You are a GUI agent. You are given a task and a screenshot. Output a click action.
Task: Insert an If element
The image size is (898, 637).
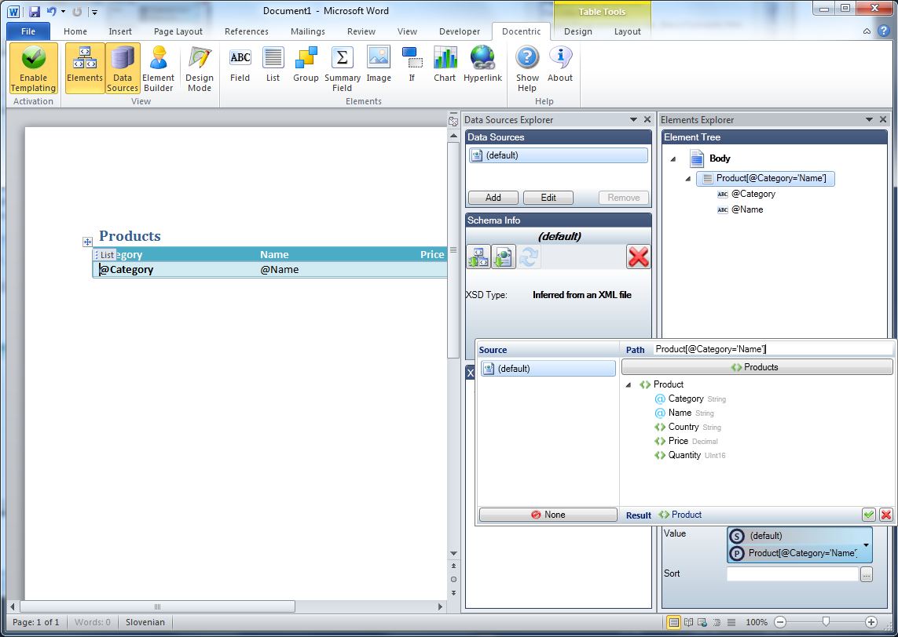coord(412,64)
